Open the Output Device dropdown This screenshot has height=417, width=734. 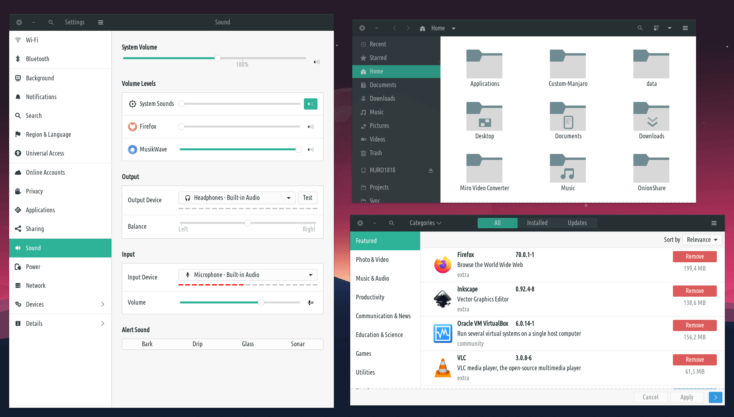coord(237,198)
